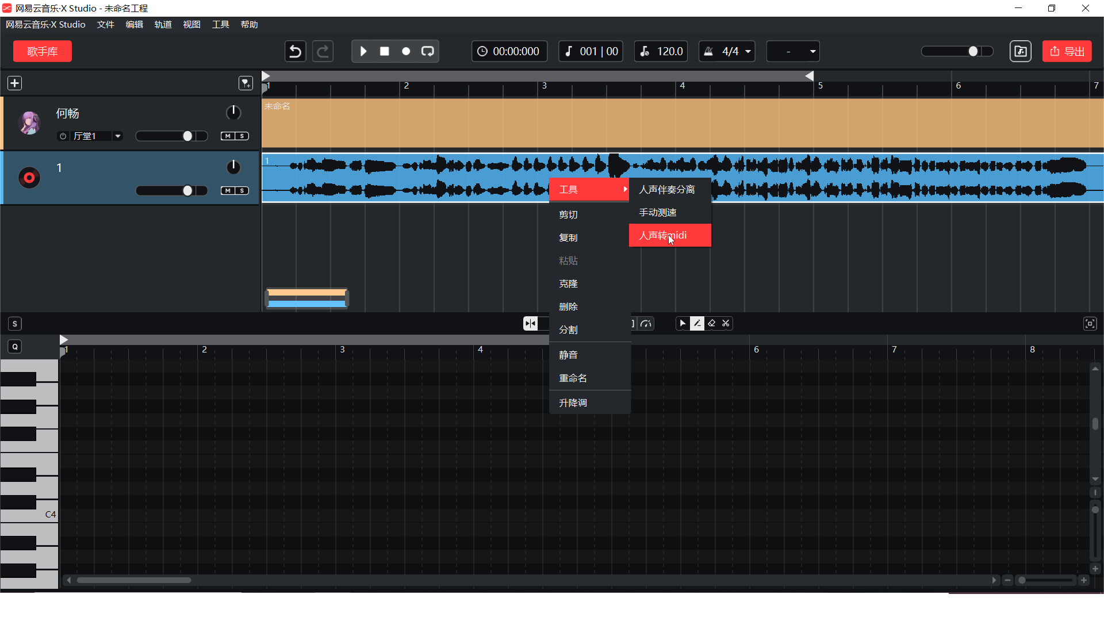Click the project overview thumbnail

306,298
